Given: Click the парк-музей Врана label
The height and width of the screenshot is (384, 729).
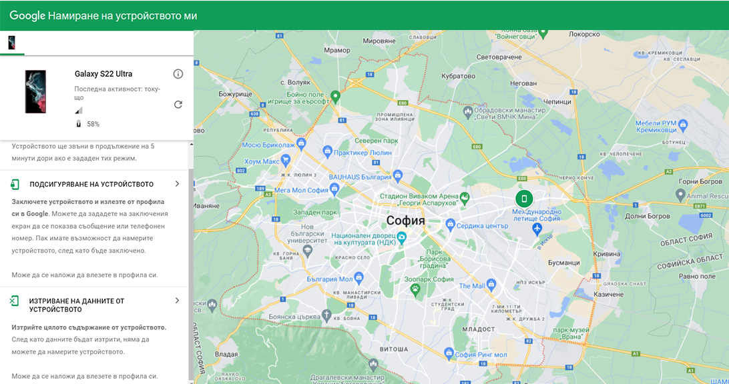Looking at the screenshot, I should [x=571, y=333].
